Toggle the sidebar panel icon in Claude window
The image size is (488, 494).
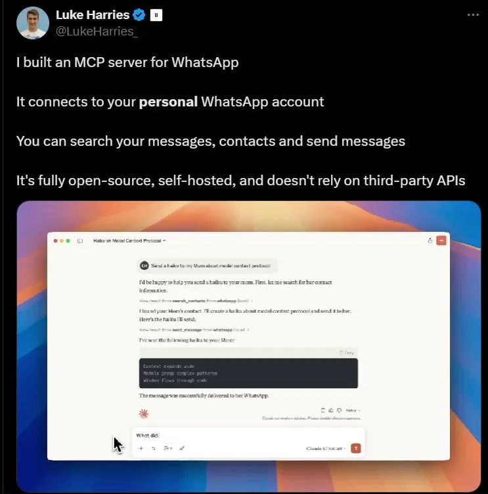pos(80,240)
